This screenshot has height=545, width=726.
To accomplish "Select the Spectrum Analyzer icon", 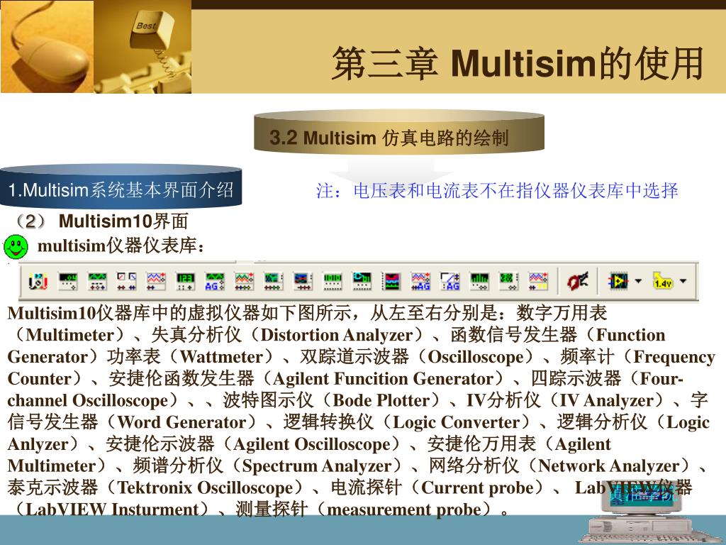I will (479, 281).
